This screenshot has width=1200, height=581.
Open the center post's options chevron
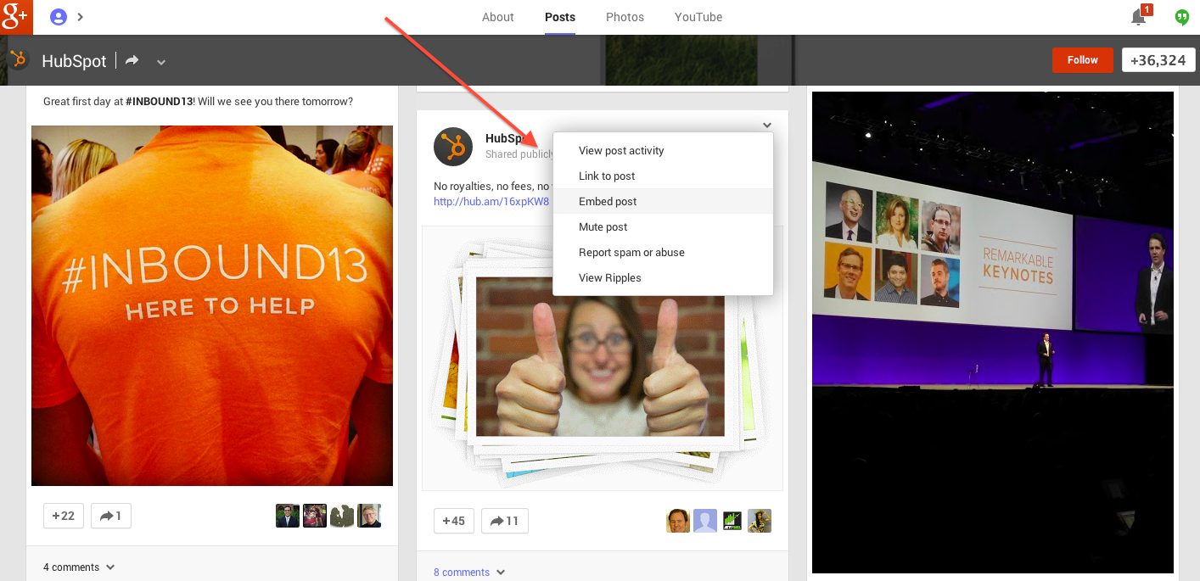766,124
